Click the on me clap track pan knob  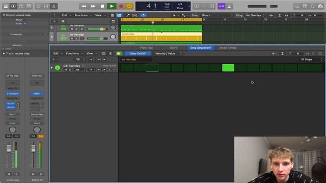(x=113, y=37)
